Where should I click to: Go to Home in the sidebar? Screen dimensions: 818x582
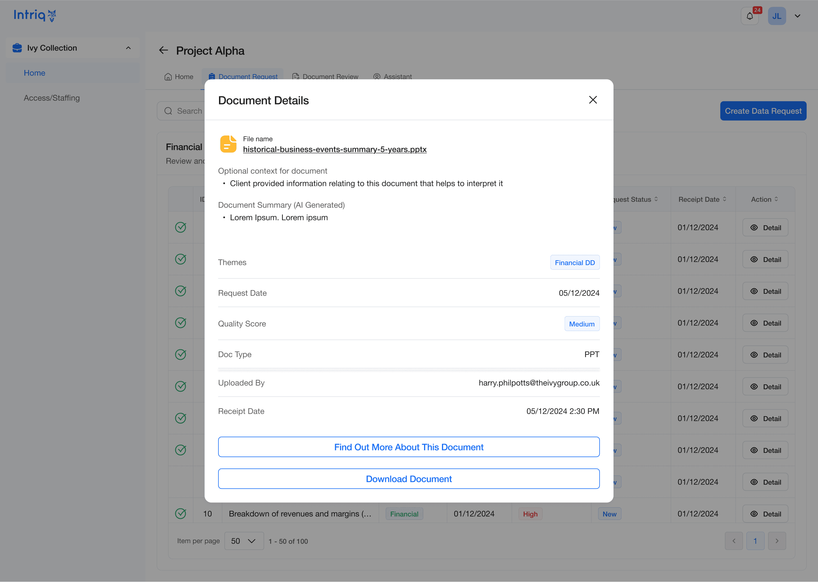(x=73, y=73)
